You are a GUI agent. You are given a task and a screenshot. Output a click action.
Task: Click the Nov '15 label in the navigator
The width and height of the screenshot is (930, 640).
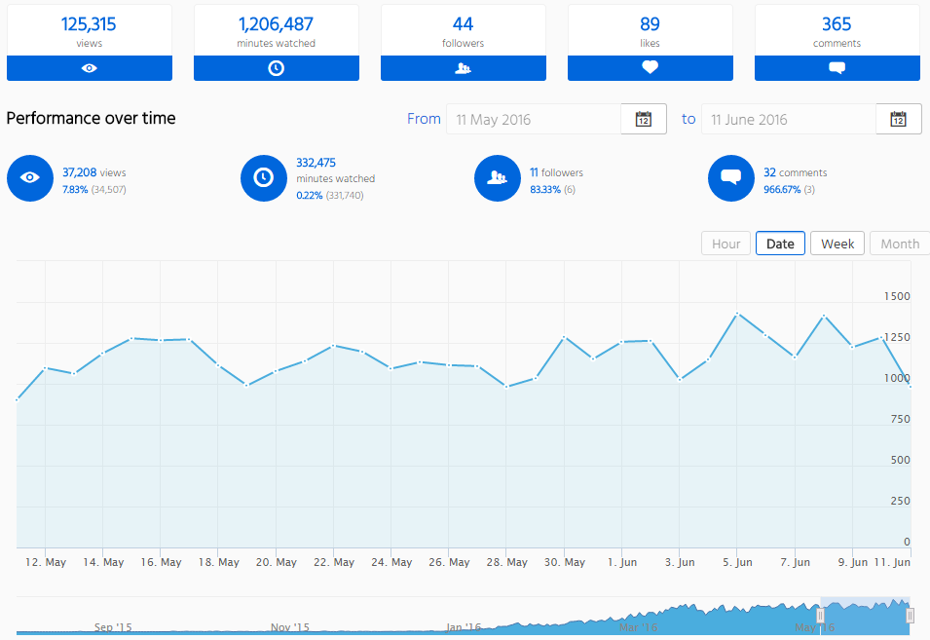(x=290, y=627)
